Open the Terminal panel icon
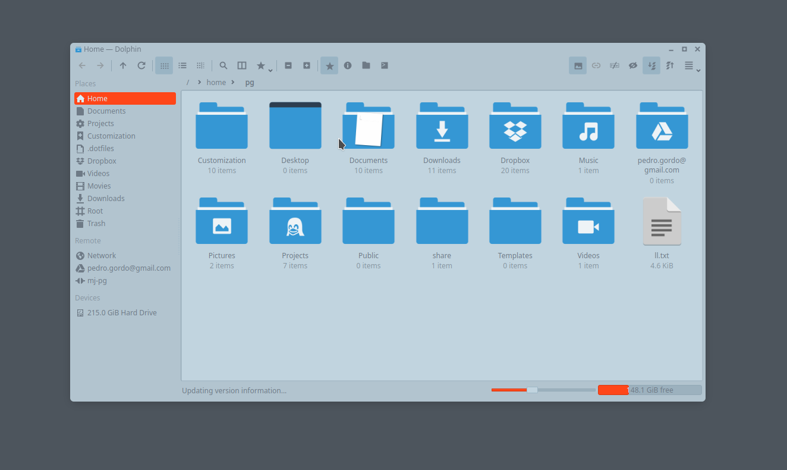This screenshot has width=787, height=470. pyautogui.click(x=385, y=65)
